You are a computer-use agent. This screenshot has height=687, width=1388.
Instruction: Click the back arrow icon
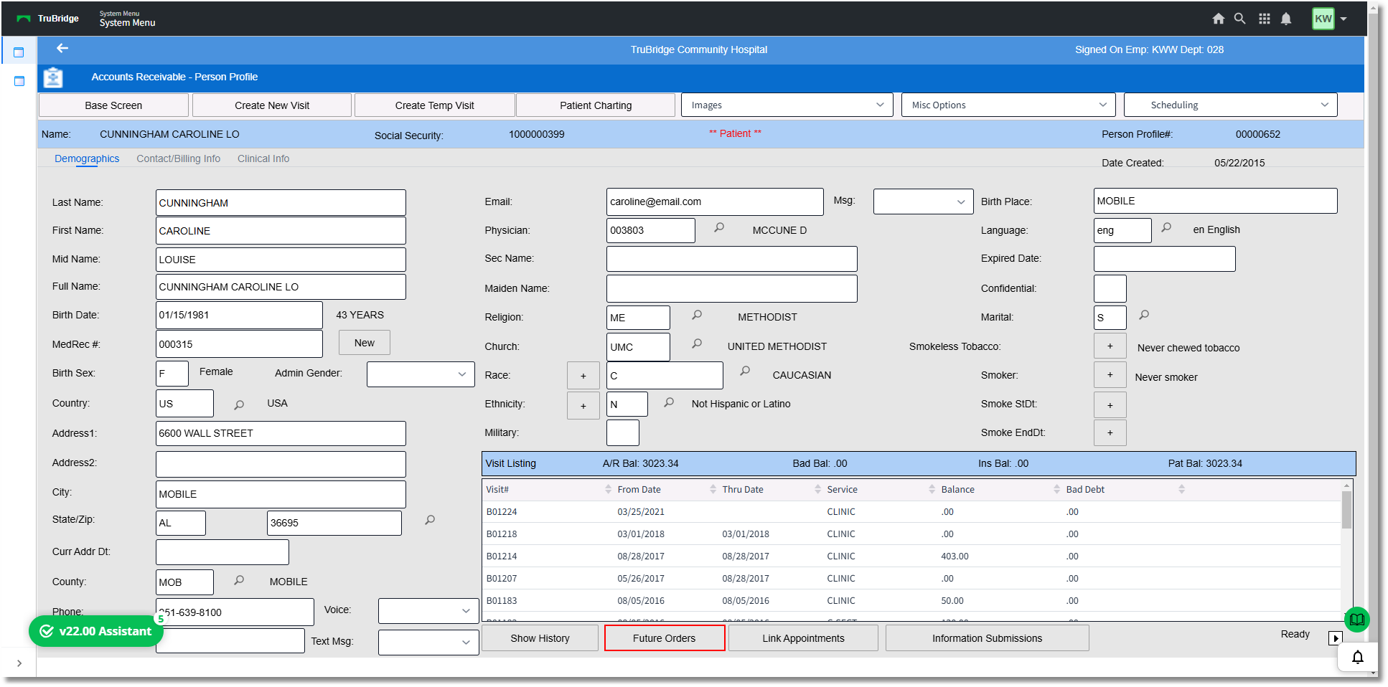(x=62, y=48)
